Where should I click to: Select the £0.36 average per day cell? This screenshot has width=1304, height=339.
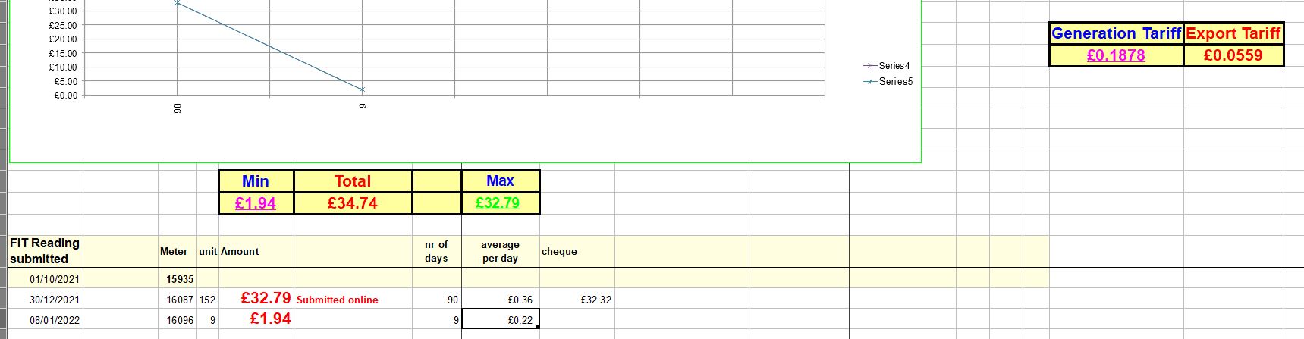pos(520,300)
